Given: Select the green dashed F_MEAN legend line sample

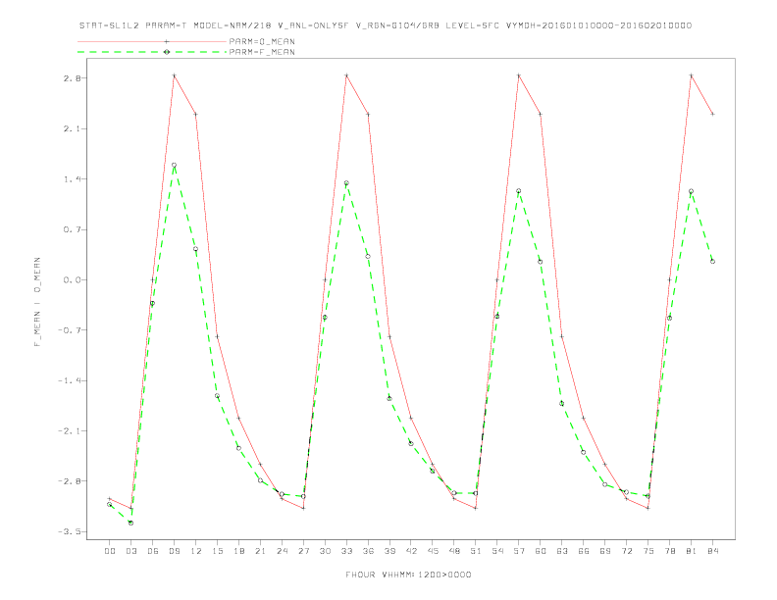Looking at the screenshot, I should [x=152, y=52].
